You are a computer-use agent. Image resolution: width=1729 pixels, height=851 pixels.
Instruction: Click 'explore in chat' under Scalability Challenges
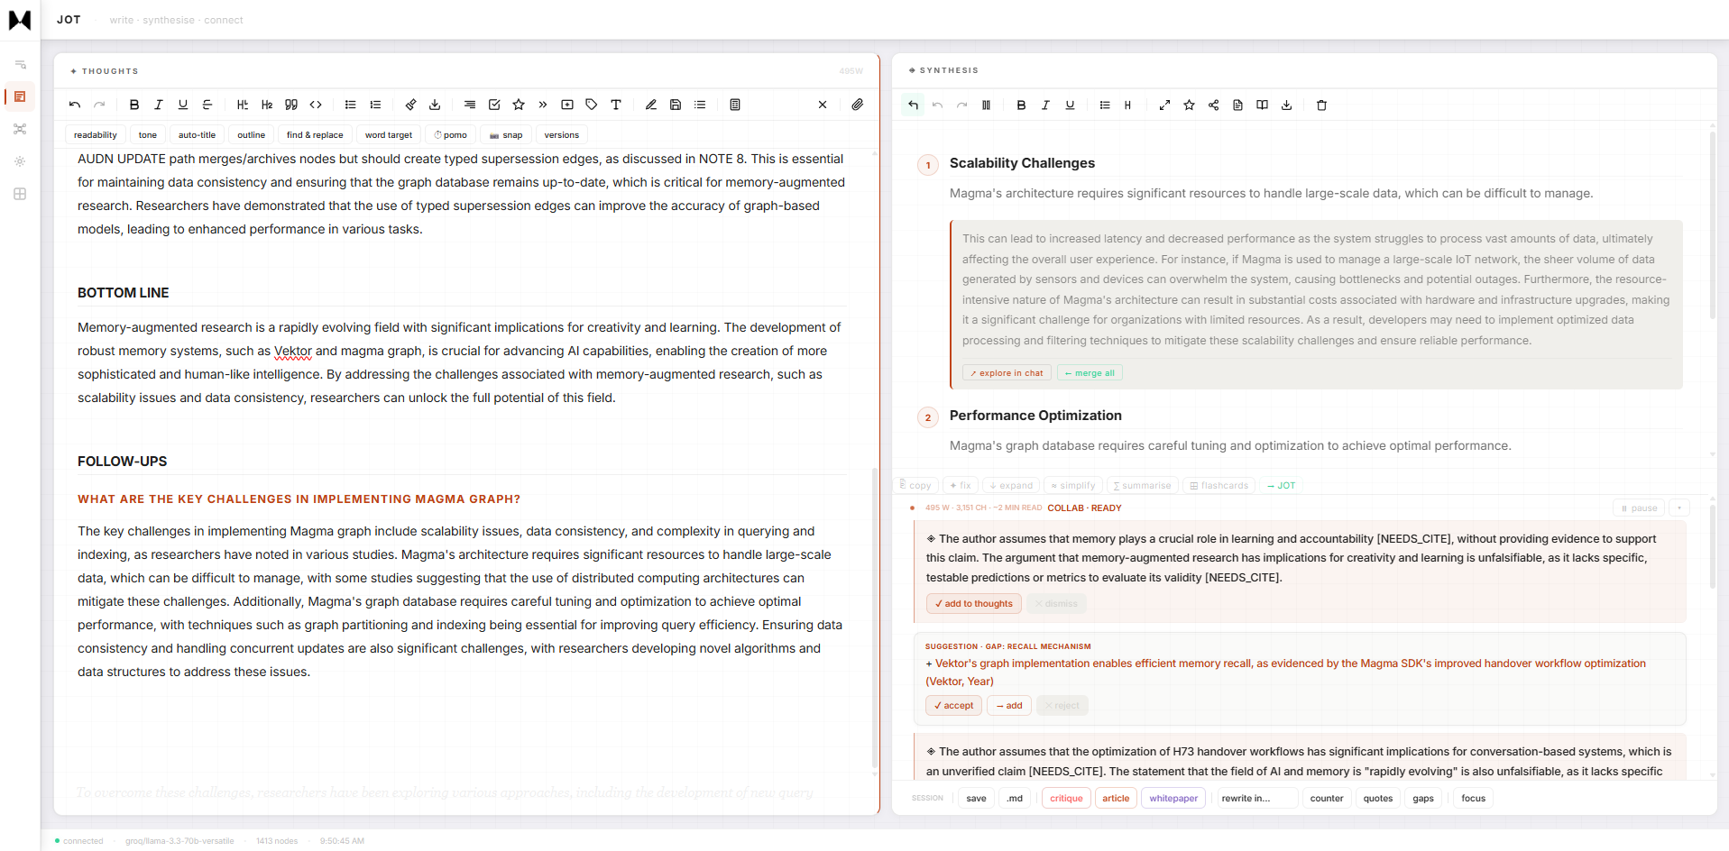click(1007, 373)
